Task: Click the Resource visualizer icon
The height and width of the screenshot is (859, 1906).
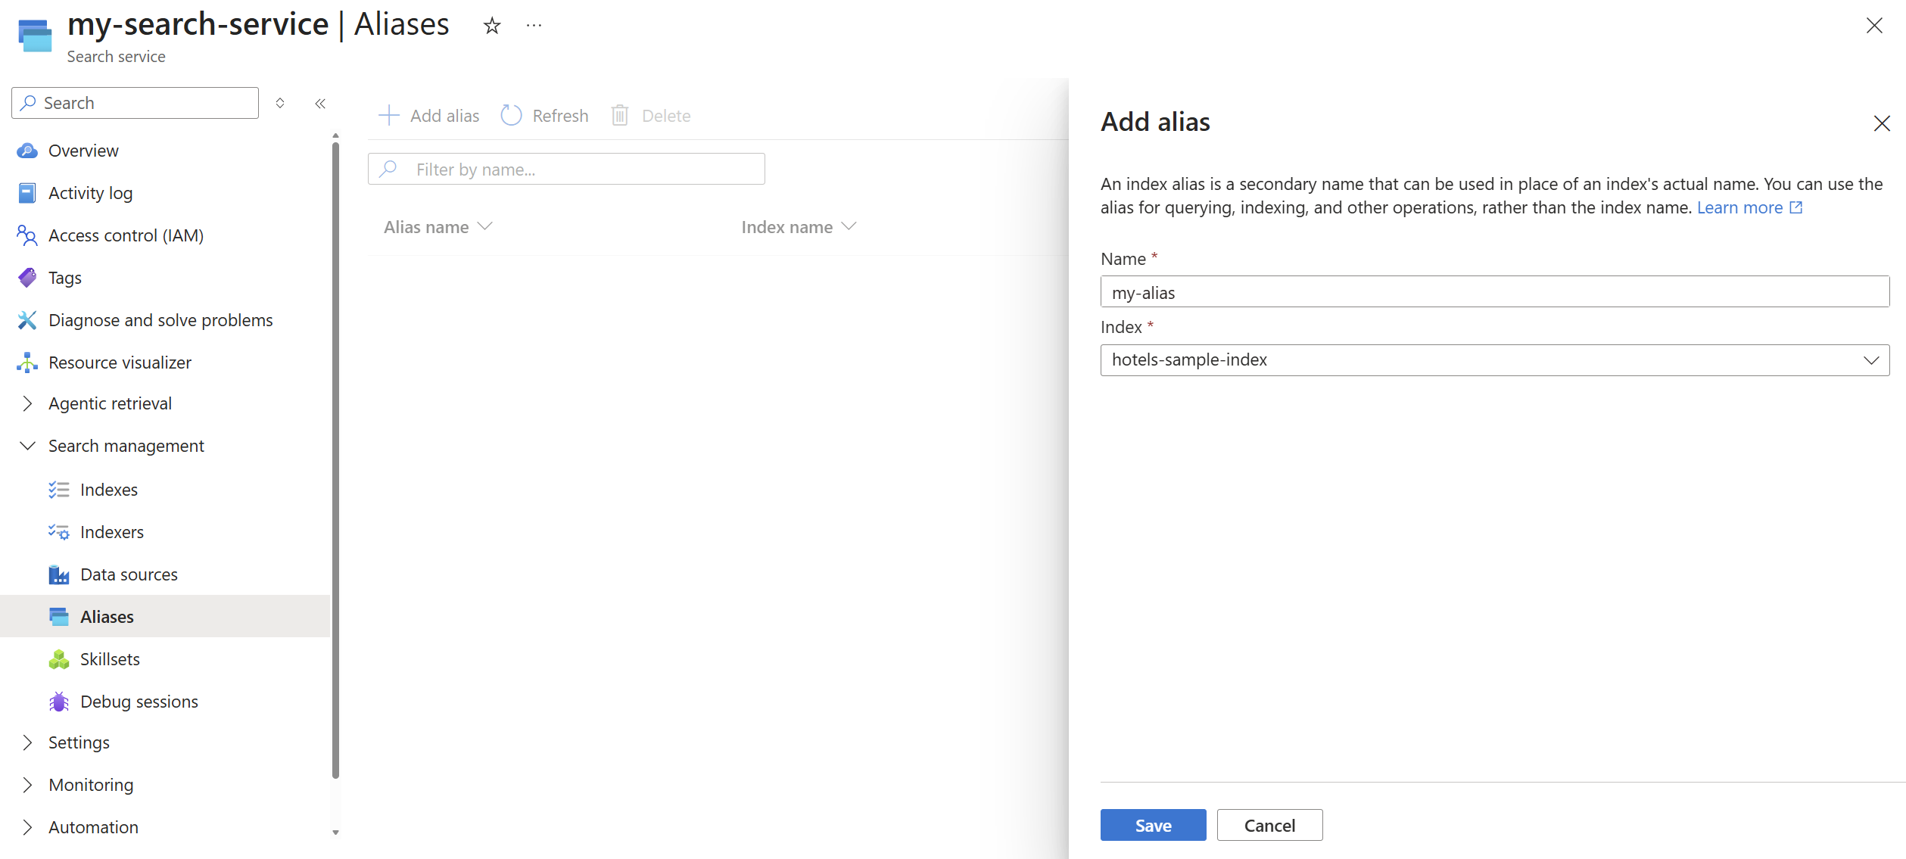Action: click(27, 363)
